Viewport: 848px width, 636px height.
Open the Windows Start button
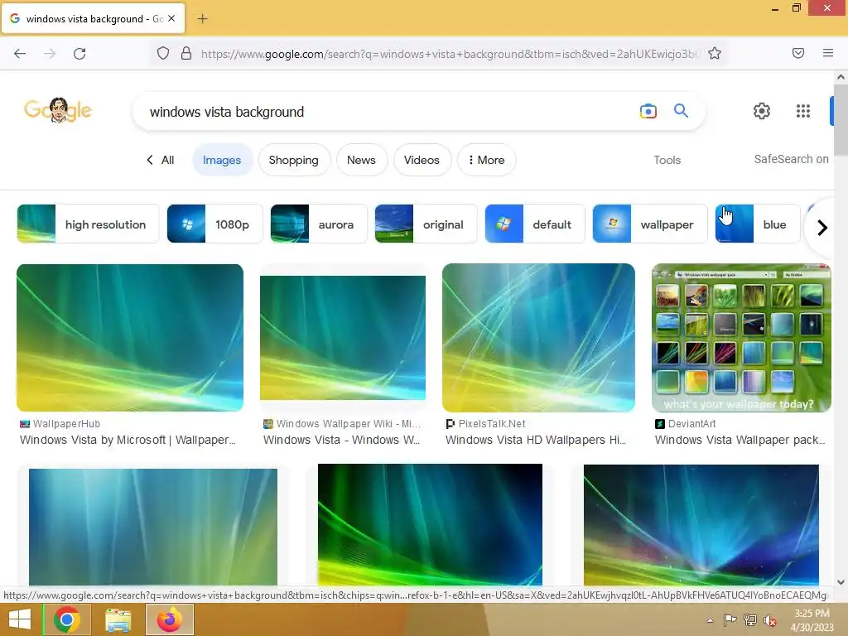[x=20, y=619]
